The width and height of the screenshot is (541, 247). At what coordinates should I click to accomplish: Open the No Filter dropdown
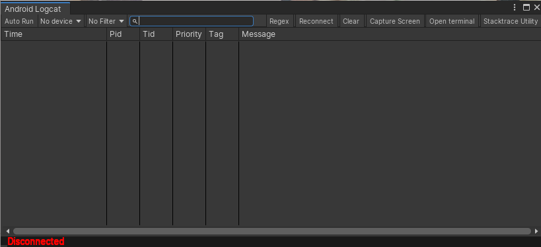[x=106, y=21]
